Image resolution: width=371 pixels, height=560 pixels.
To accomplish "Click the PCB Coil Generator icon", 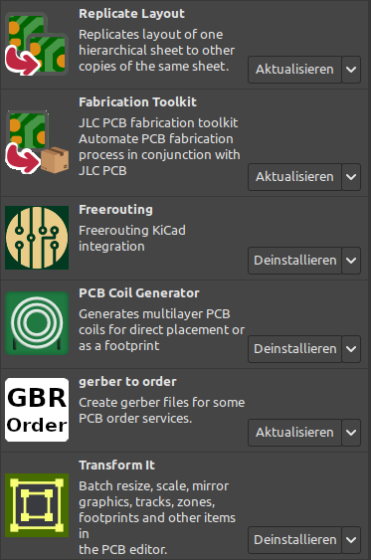I will click(37, 323).
